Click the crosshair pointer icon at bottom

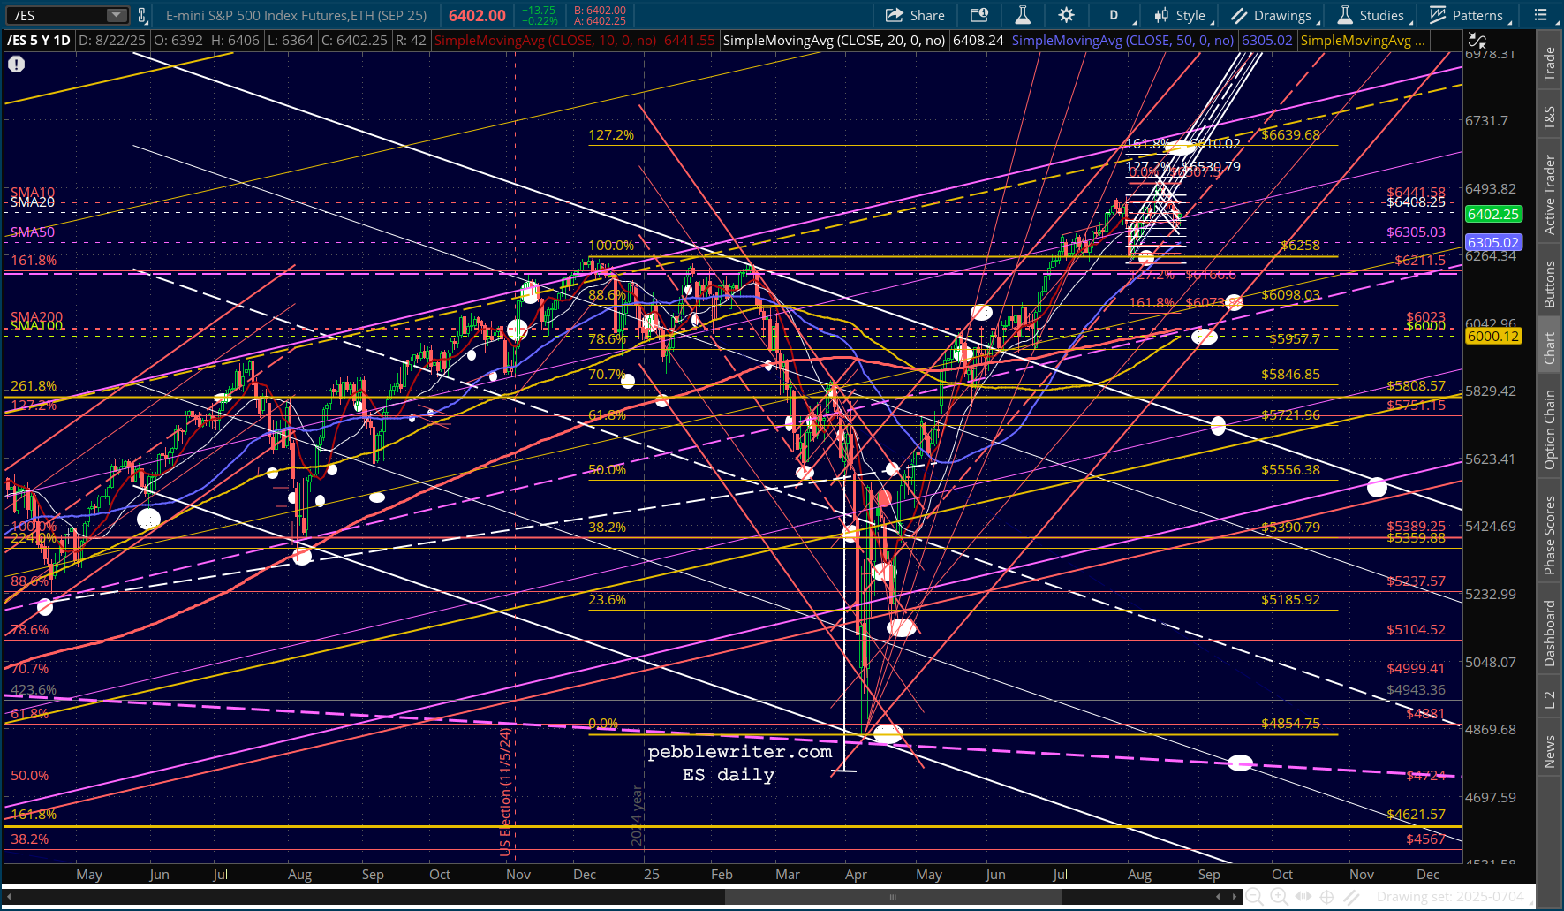click(x=1326, y=897)
